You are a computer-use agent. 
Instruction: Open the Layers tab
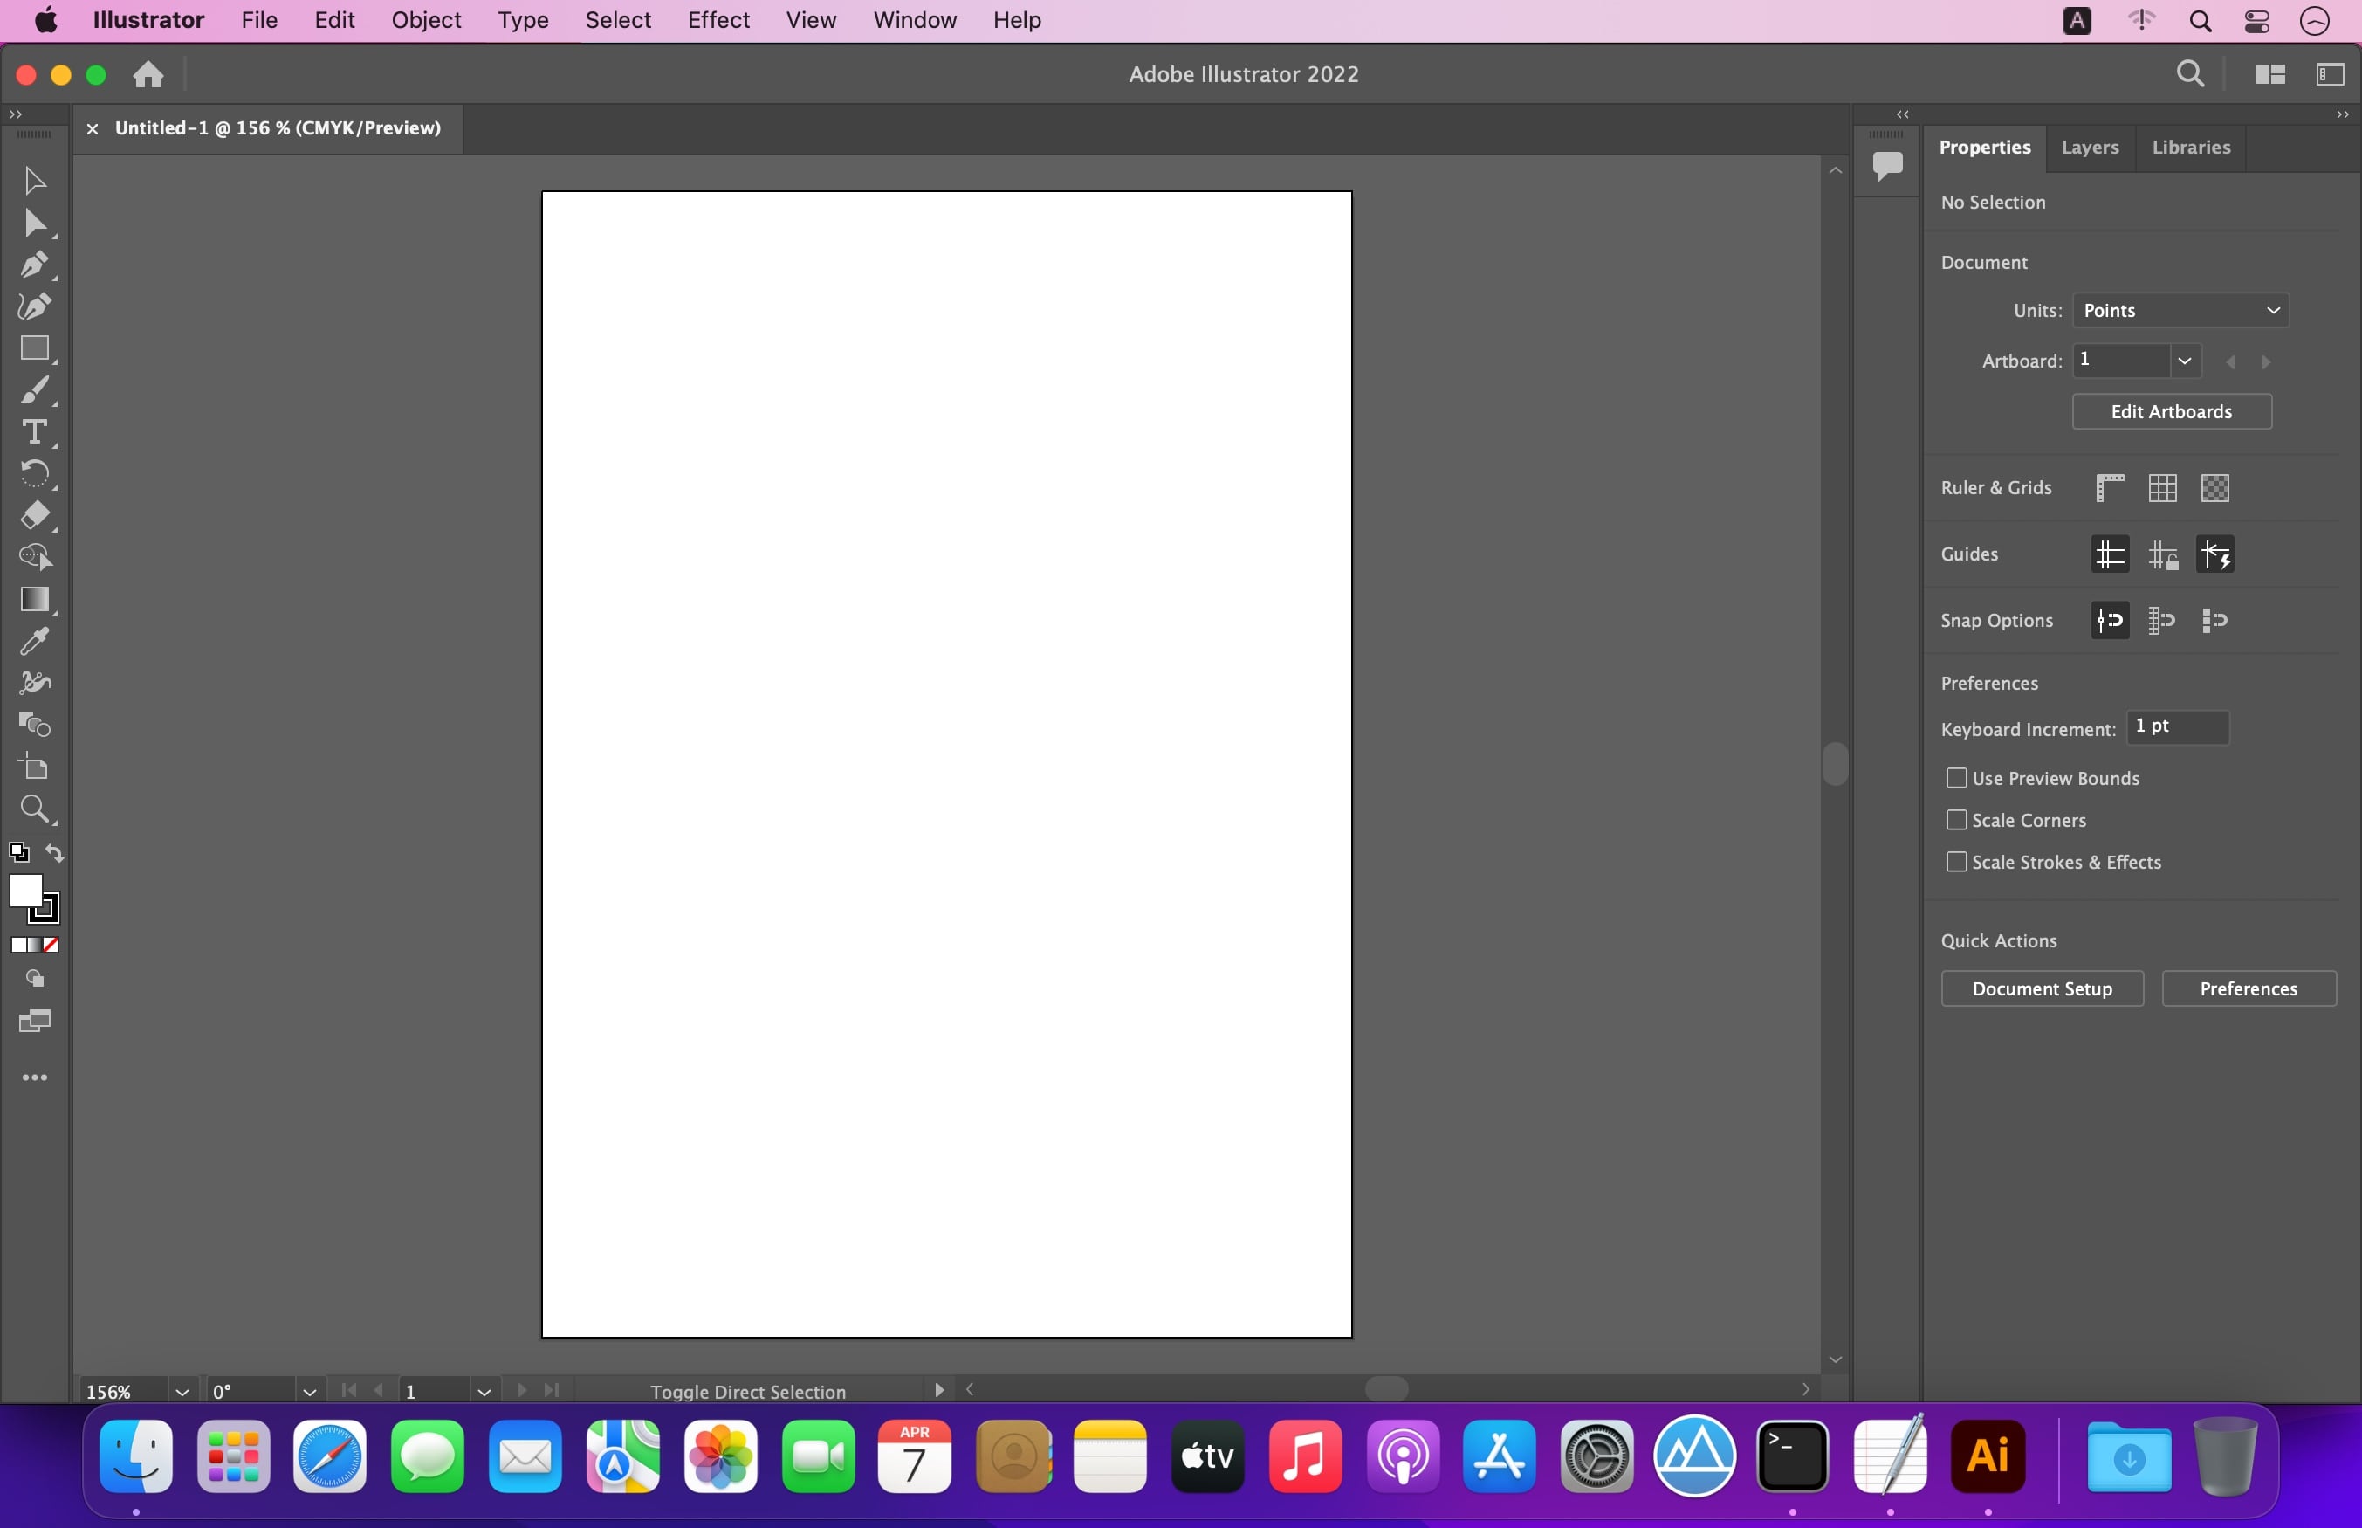click(x=2090, y=147)
